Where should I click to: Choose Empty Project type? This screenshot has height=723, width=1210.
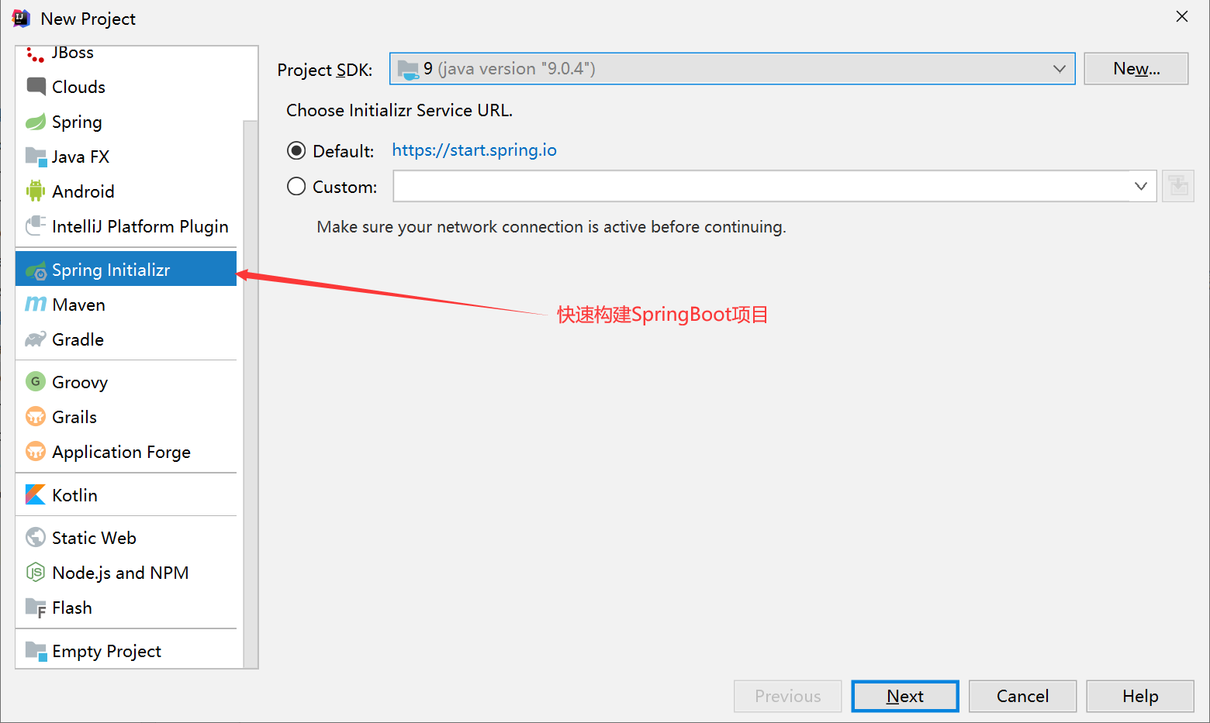point(126,651)
